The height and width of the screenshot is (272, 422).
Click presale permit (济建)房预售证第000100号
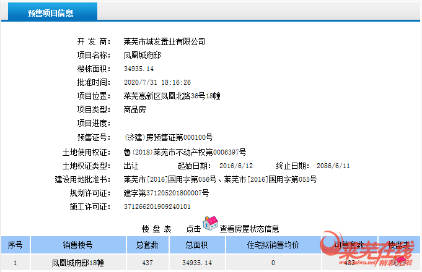[x=168, y=137]
